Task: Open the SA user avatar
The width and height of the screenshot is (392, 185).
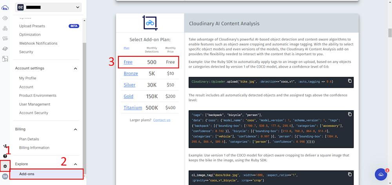Action: coord(5,176)
